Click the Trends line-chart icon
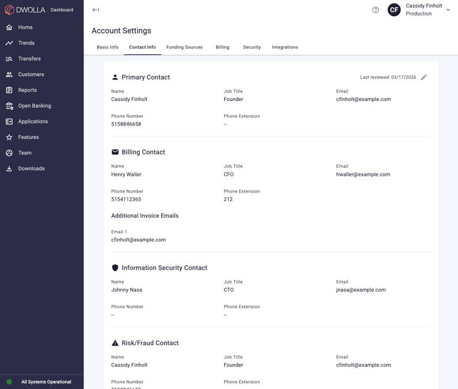 tap(9, 43)
